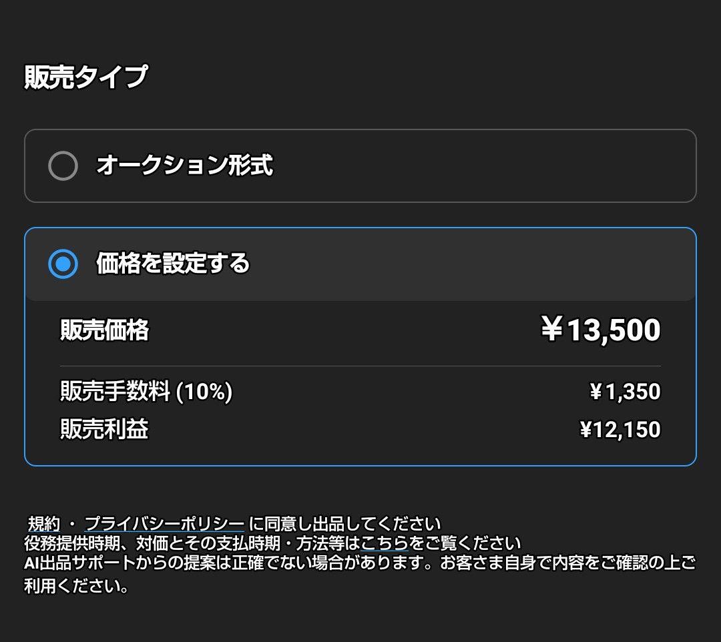Click the 販売手数料 (10%) label

[146, 392]
